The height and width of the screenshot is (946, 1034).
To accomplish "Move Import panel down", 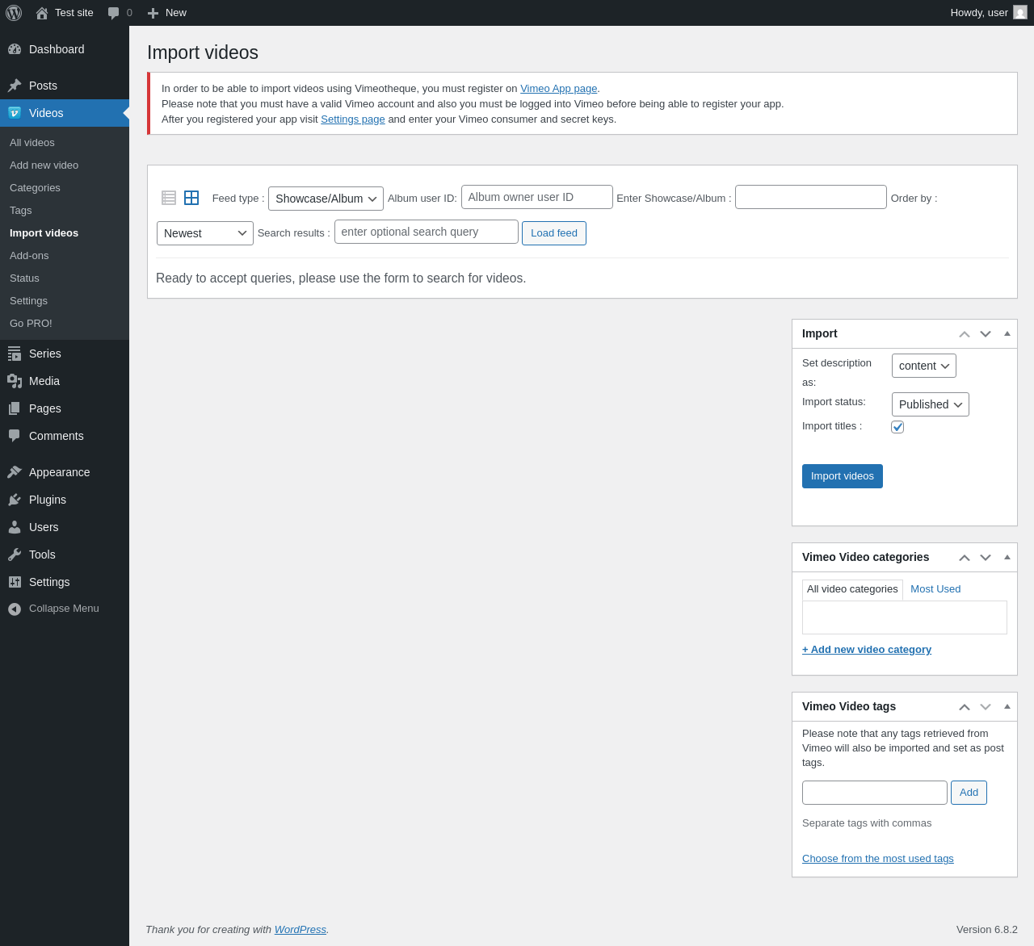I will [986, 334].
